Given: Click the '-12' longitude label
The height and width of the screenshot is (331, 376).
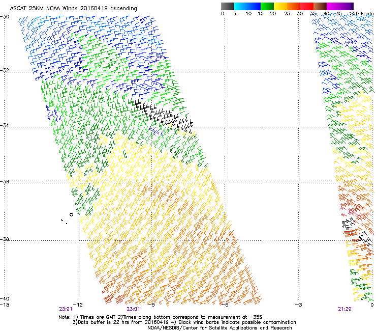Looking at the screenshot, I should [78, 305].
